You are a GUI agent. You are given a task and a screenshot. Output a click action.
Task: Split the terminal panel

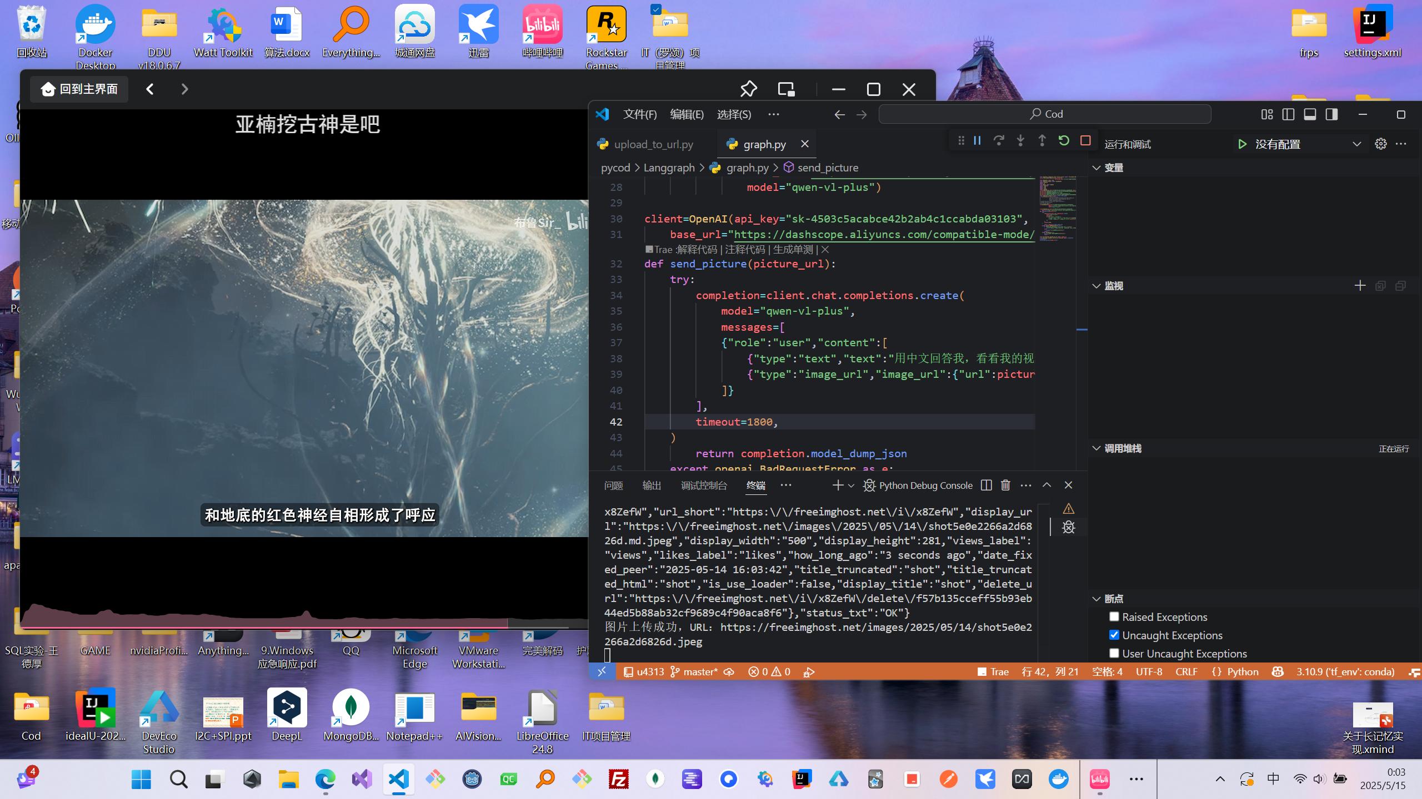coord(987,486)
